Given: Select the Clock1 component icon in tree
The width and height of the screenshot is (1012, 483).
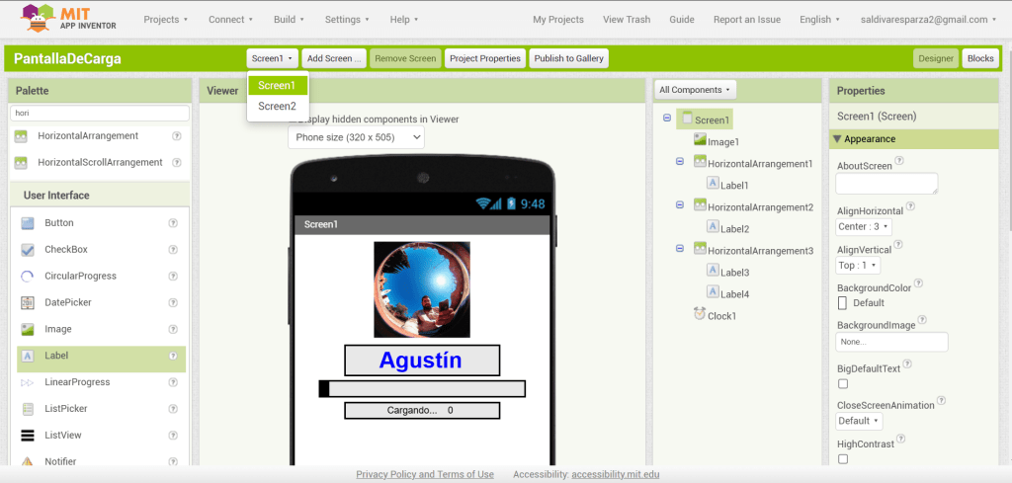Looking at the screenshot, I should 700,316.
